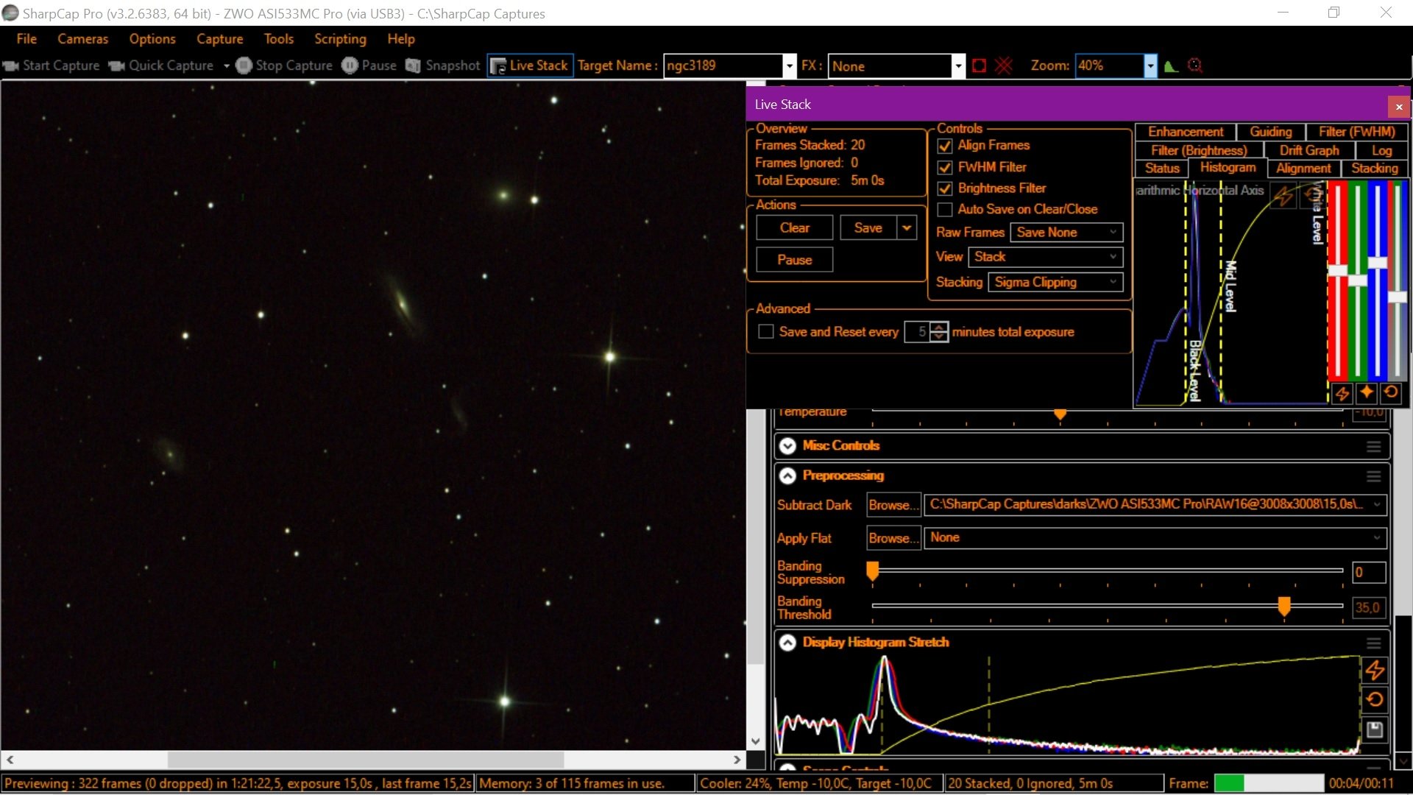Image resolution: width=1413 pixels, height=795 pixels.
Task: Open the Alignment tab
Action: [x=1303, y=169]
